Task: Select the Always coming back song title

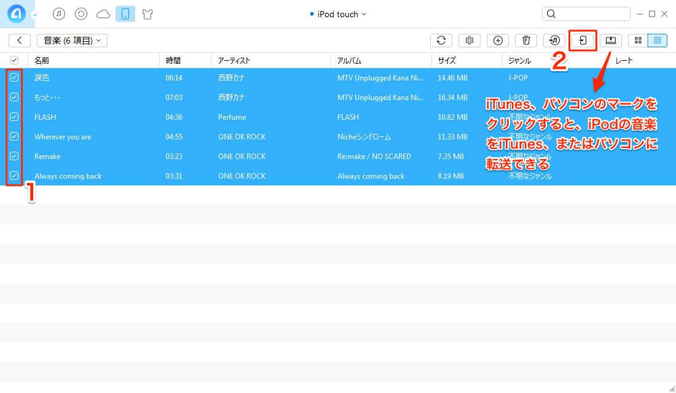Action: (68, 176)
